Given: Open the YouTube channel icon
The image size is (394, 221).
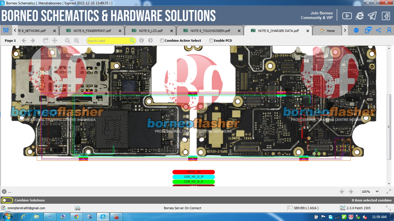Looking at the screenshot, I should coord(347,16).
